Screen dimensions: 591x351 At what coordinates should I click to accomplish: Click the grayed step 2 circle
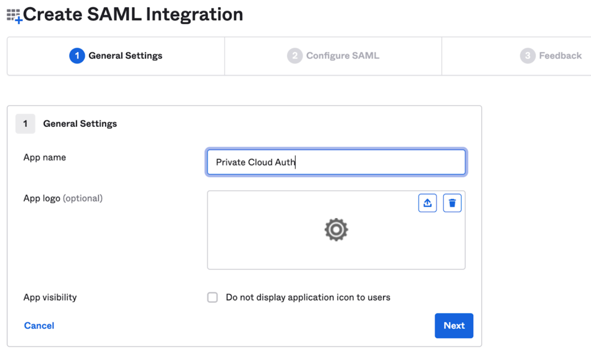(x=295, y=55)
